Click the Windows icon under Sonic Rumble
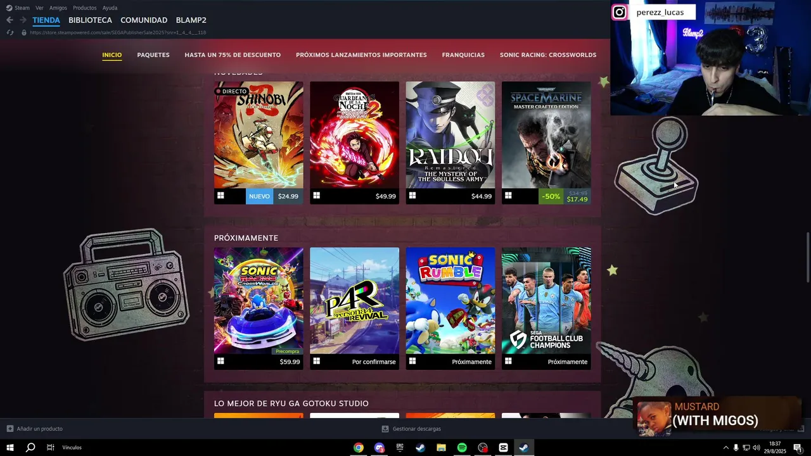 tap(412, 362)
